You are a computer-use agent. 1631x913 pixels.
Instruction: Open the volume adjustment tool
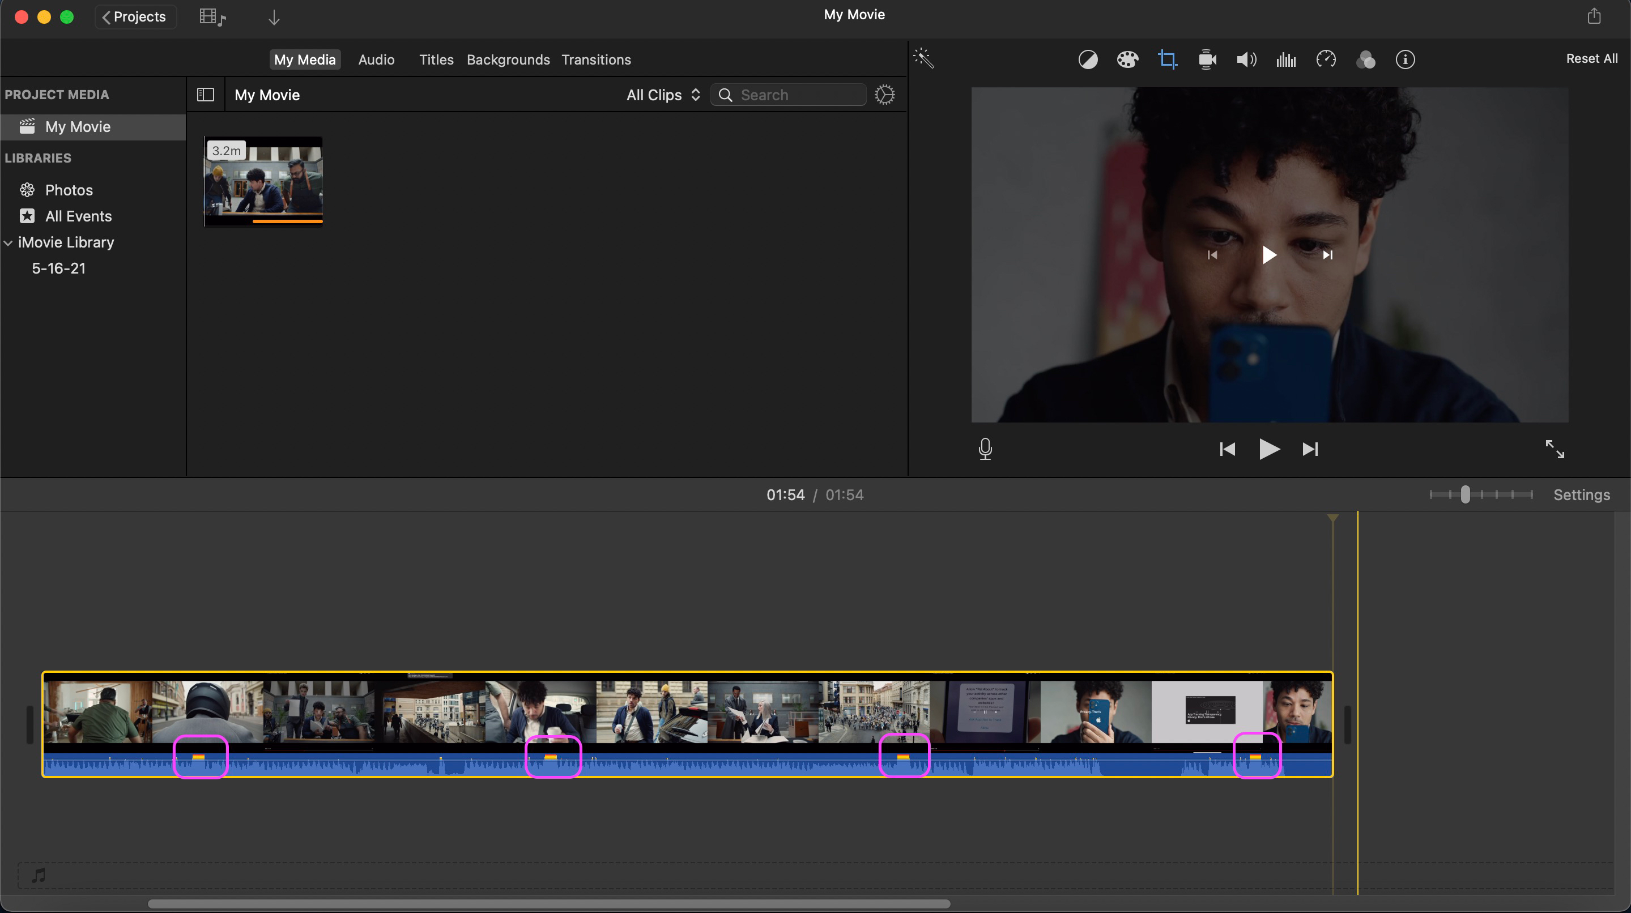[x=1246, y=59]
